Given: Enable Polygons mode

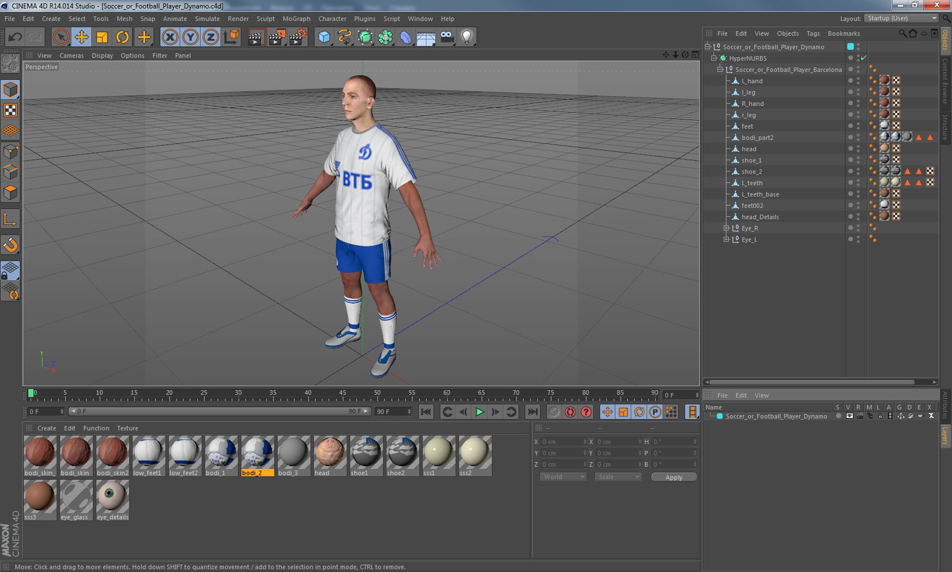Looking at the screenshot, I should click(x=11, y=193).
